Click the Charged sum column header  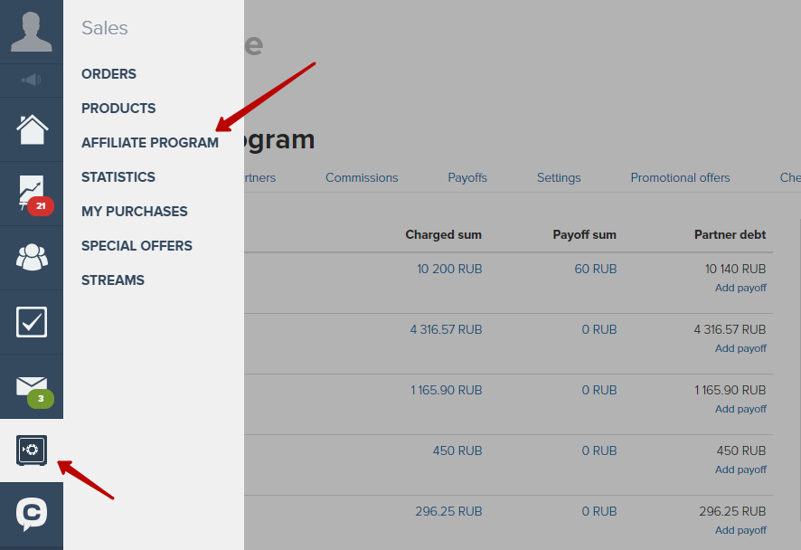(443, 234)
